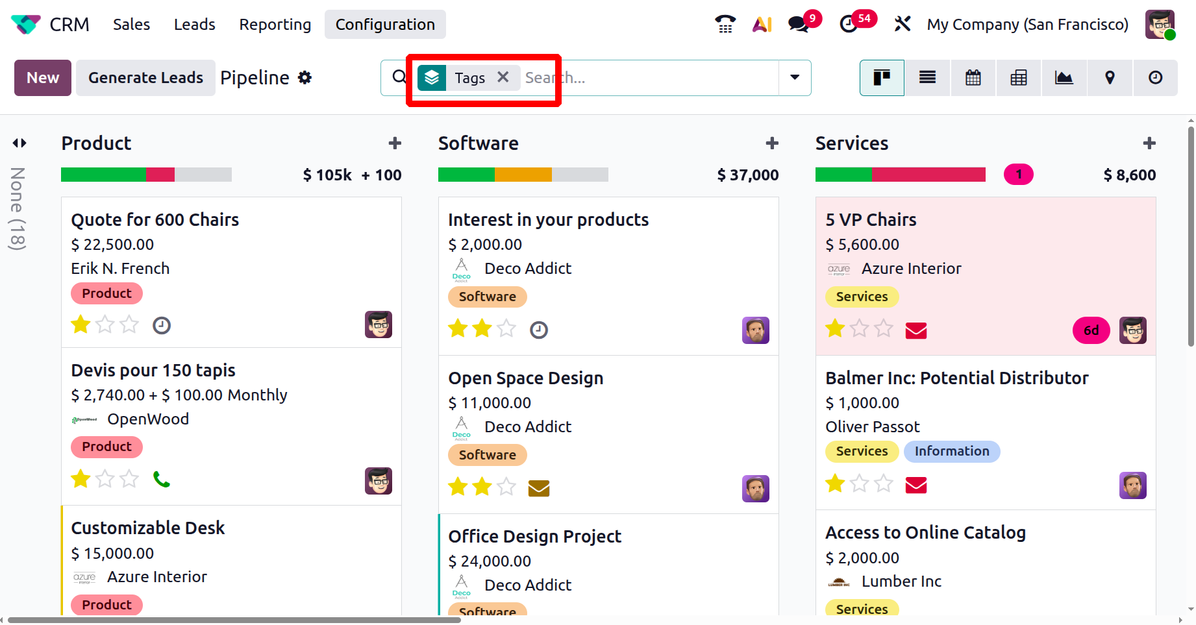
Task: Open the discuss messages icon
Action: point(798,24)
